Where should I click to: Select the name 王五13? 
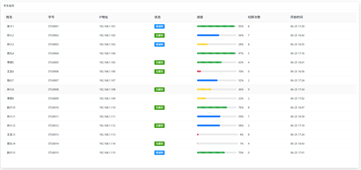pyautogui.click(x=11, y=134)
